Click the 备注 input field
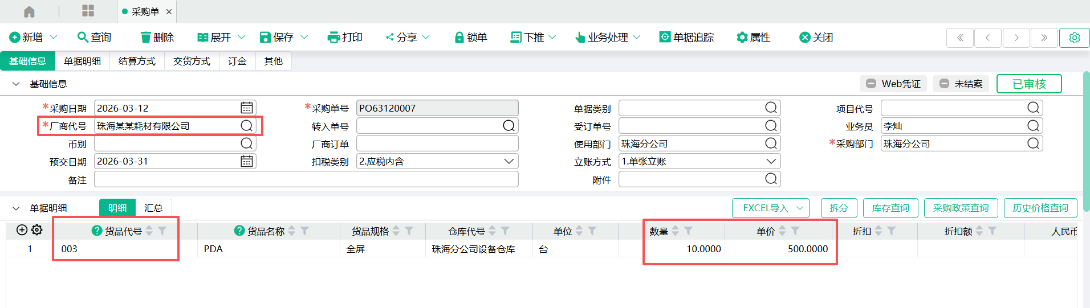Viewport: 1090px width, 308px height. pos(306,180)
